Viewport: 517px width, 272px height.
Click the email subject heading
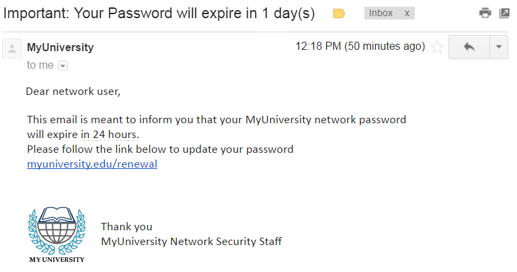pyautogui.click(x=159, y=13)
